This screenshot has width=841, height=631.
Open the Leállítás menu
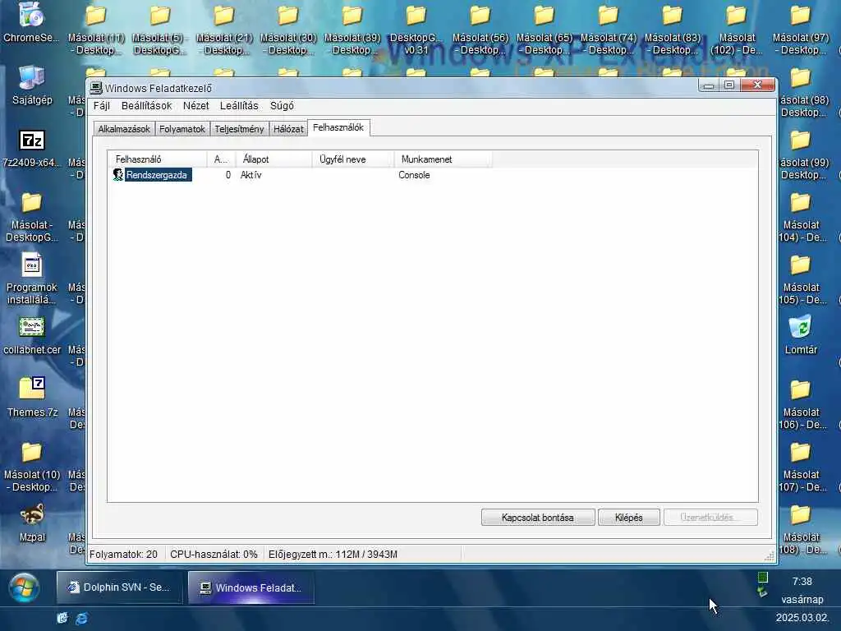pos(239,106)
